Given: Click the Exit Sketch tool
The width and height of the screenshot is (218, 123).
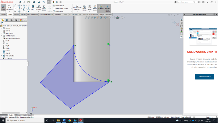Looking at the screenshot, I should coord(3,7).
